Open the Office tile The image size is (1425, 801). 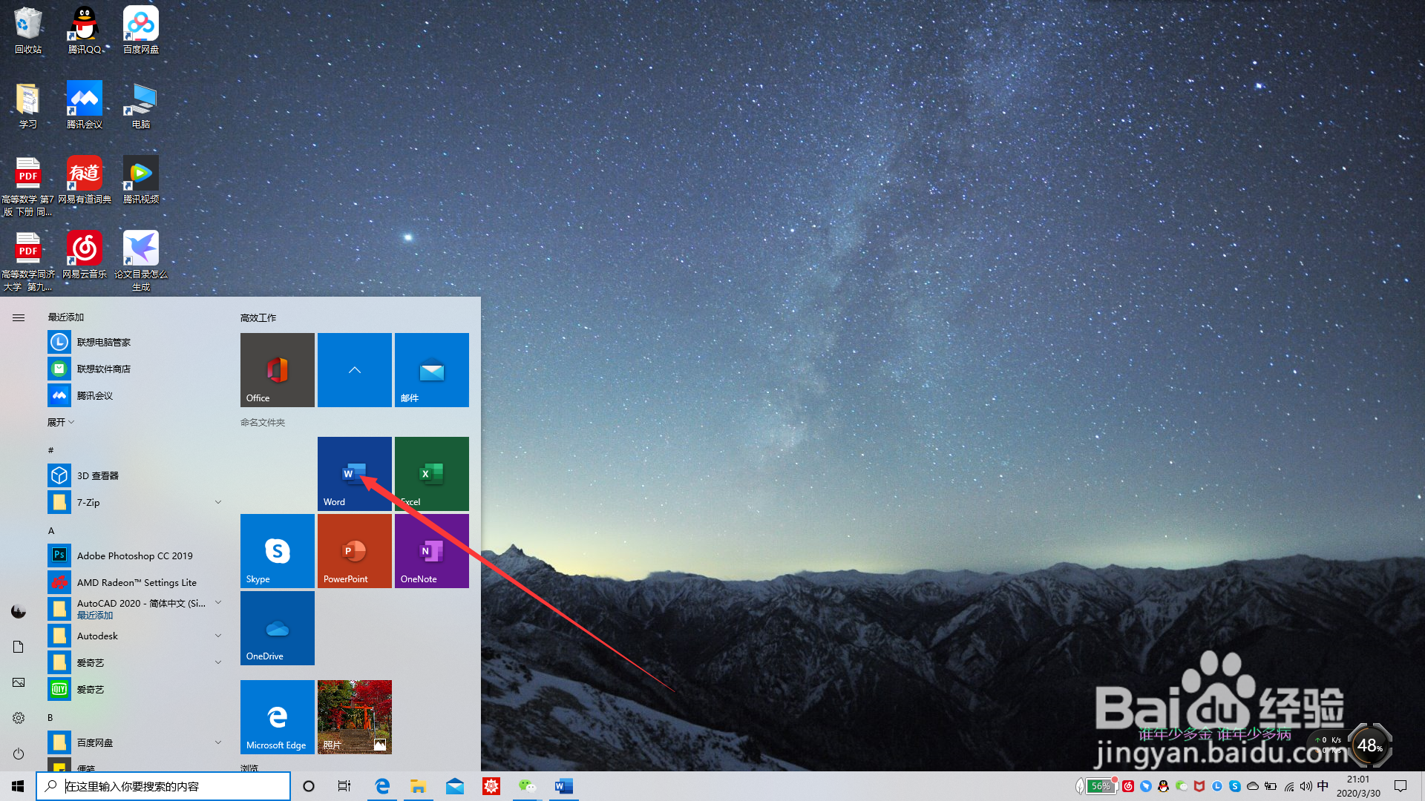[277, 369]
